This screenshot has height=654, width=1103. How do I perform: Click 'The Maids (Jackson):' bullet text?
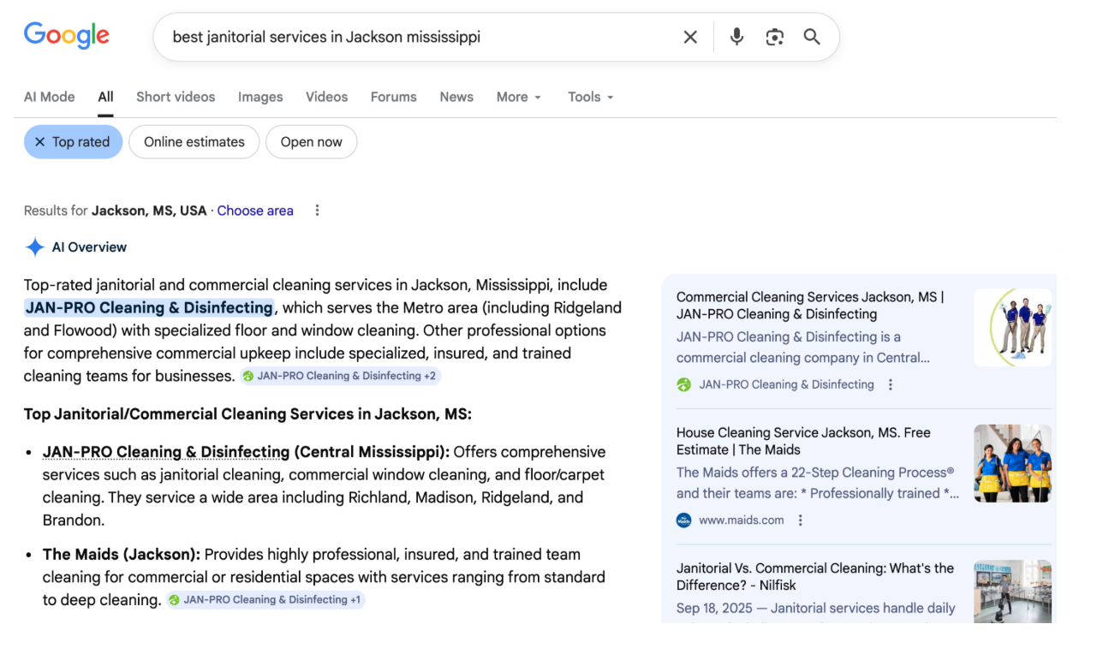coord(122,555)
